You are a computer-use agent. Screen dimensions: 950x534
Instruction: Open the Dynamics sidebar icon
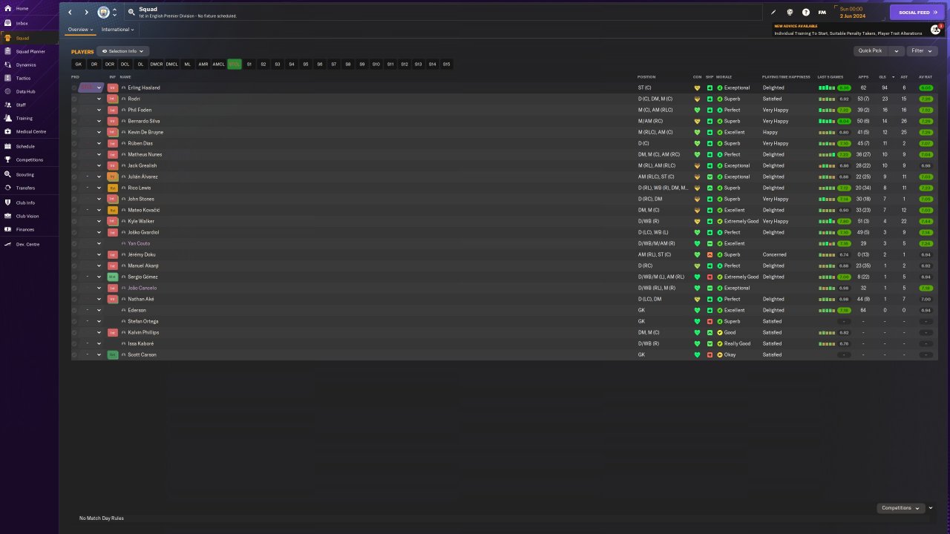click(7, 65)
